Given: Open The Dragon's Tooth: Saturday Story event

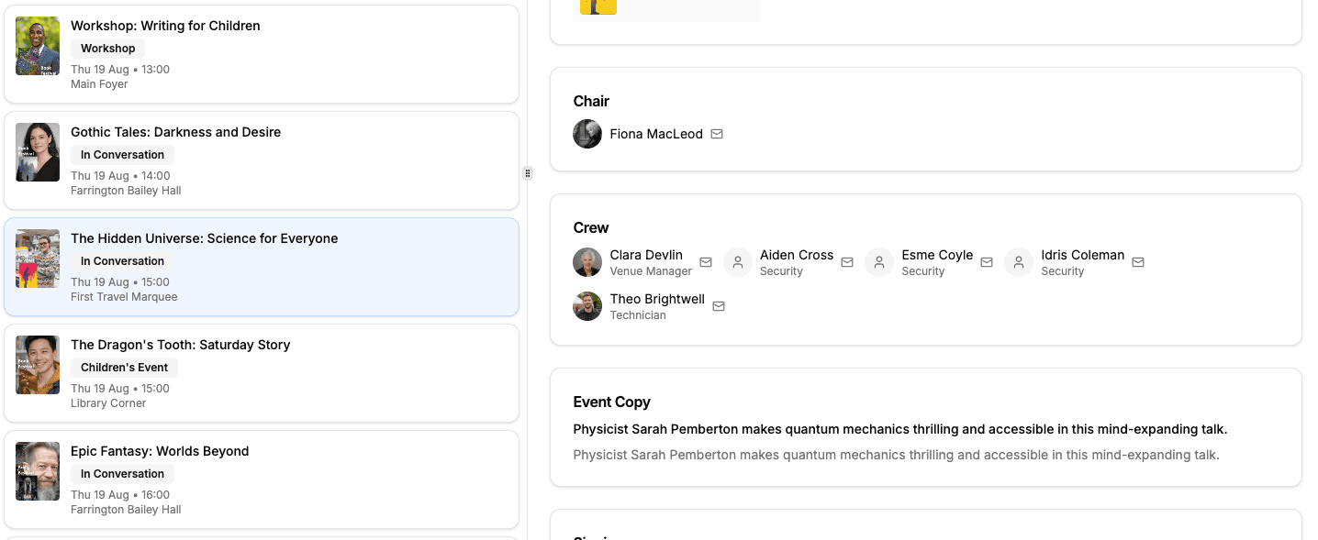Looking at the screenshot, I should click(262, 373).
